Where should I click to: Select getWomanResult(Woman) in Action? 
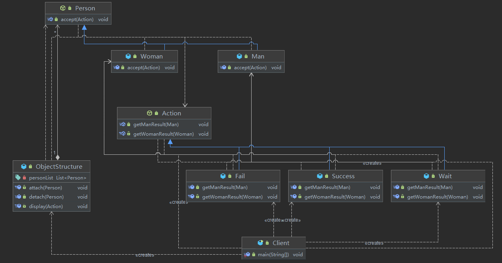click(x=164, y=134)
